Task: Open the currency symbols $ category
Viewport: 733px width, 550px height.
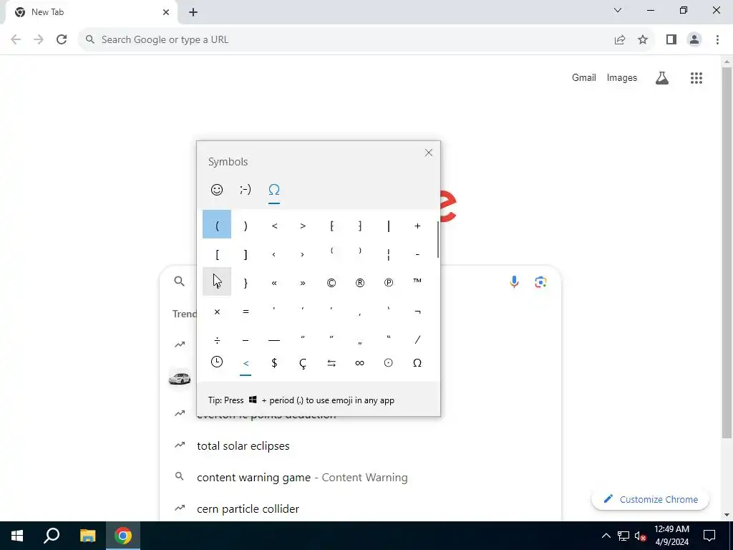Action: [x=274, y=362]
